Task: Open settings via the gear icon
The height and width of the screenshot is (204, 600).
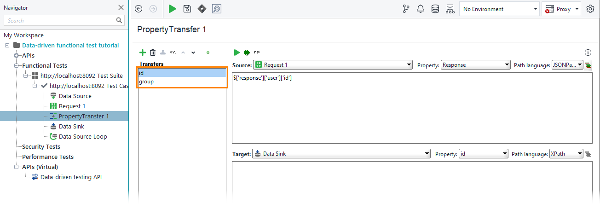Action: tap(590, 9)
